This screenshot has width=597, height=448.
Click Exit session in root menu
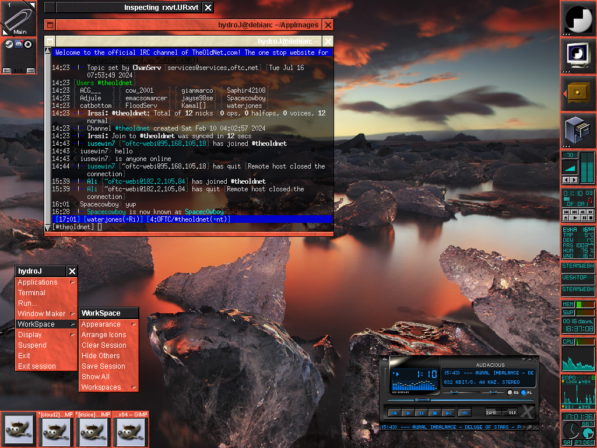click(x=37, y=366)
